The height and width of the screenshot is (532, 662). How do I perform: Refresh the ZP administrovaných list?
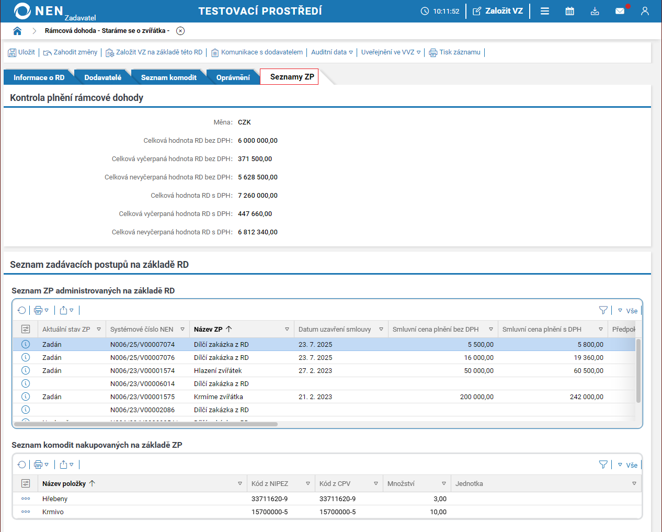point(21,310)
